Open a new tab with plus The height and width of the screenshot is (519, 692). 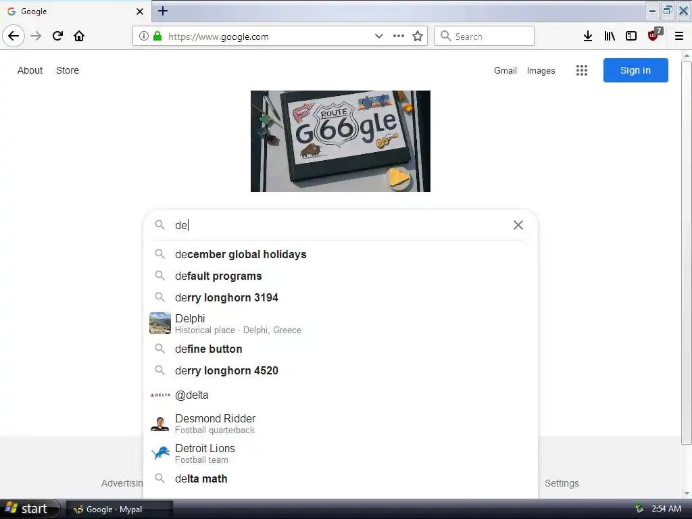point(163,11)
